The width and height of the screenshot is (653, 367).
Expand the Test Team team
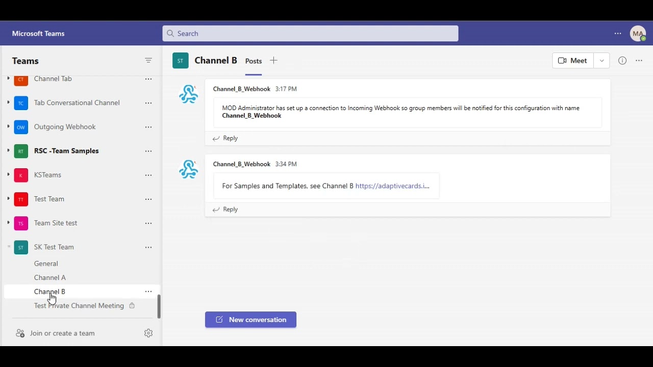8,198
